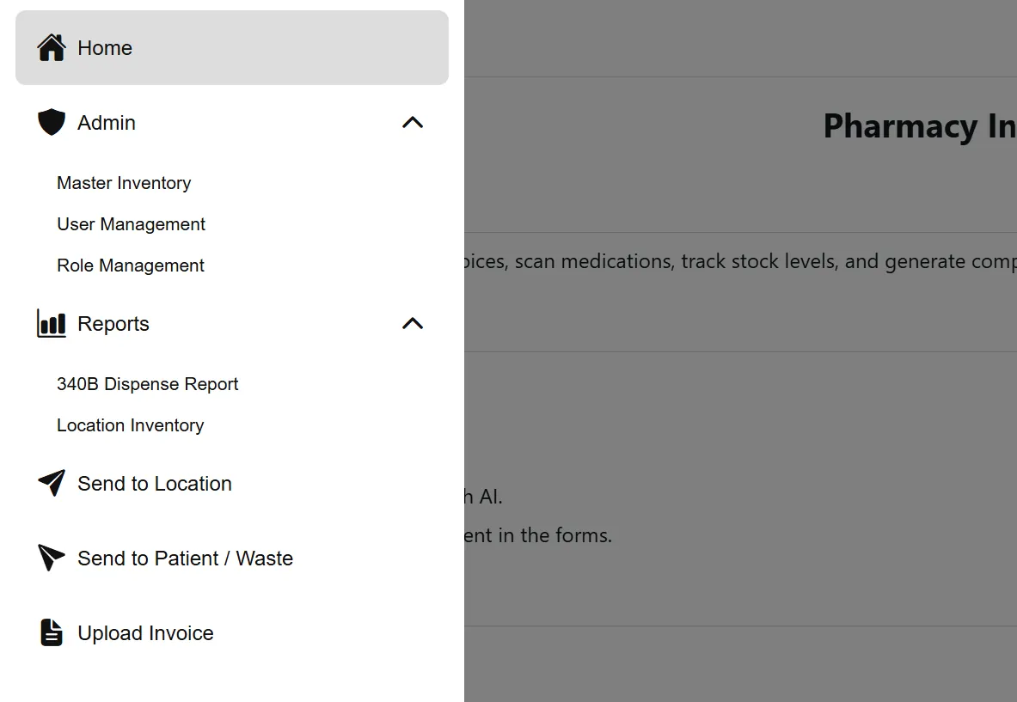This screenshot has height=702, width=1017.
Task: Select the Send to Location label
Action: [155, 484]
